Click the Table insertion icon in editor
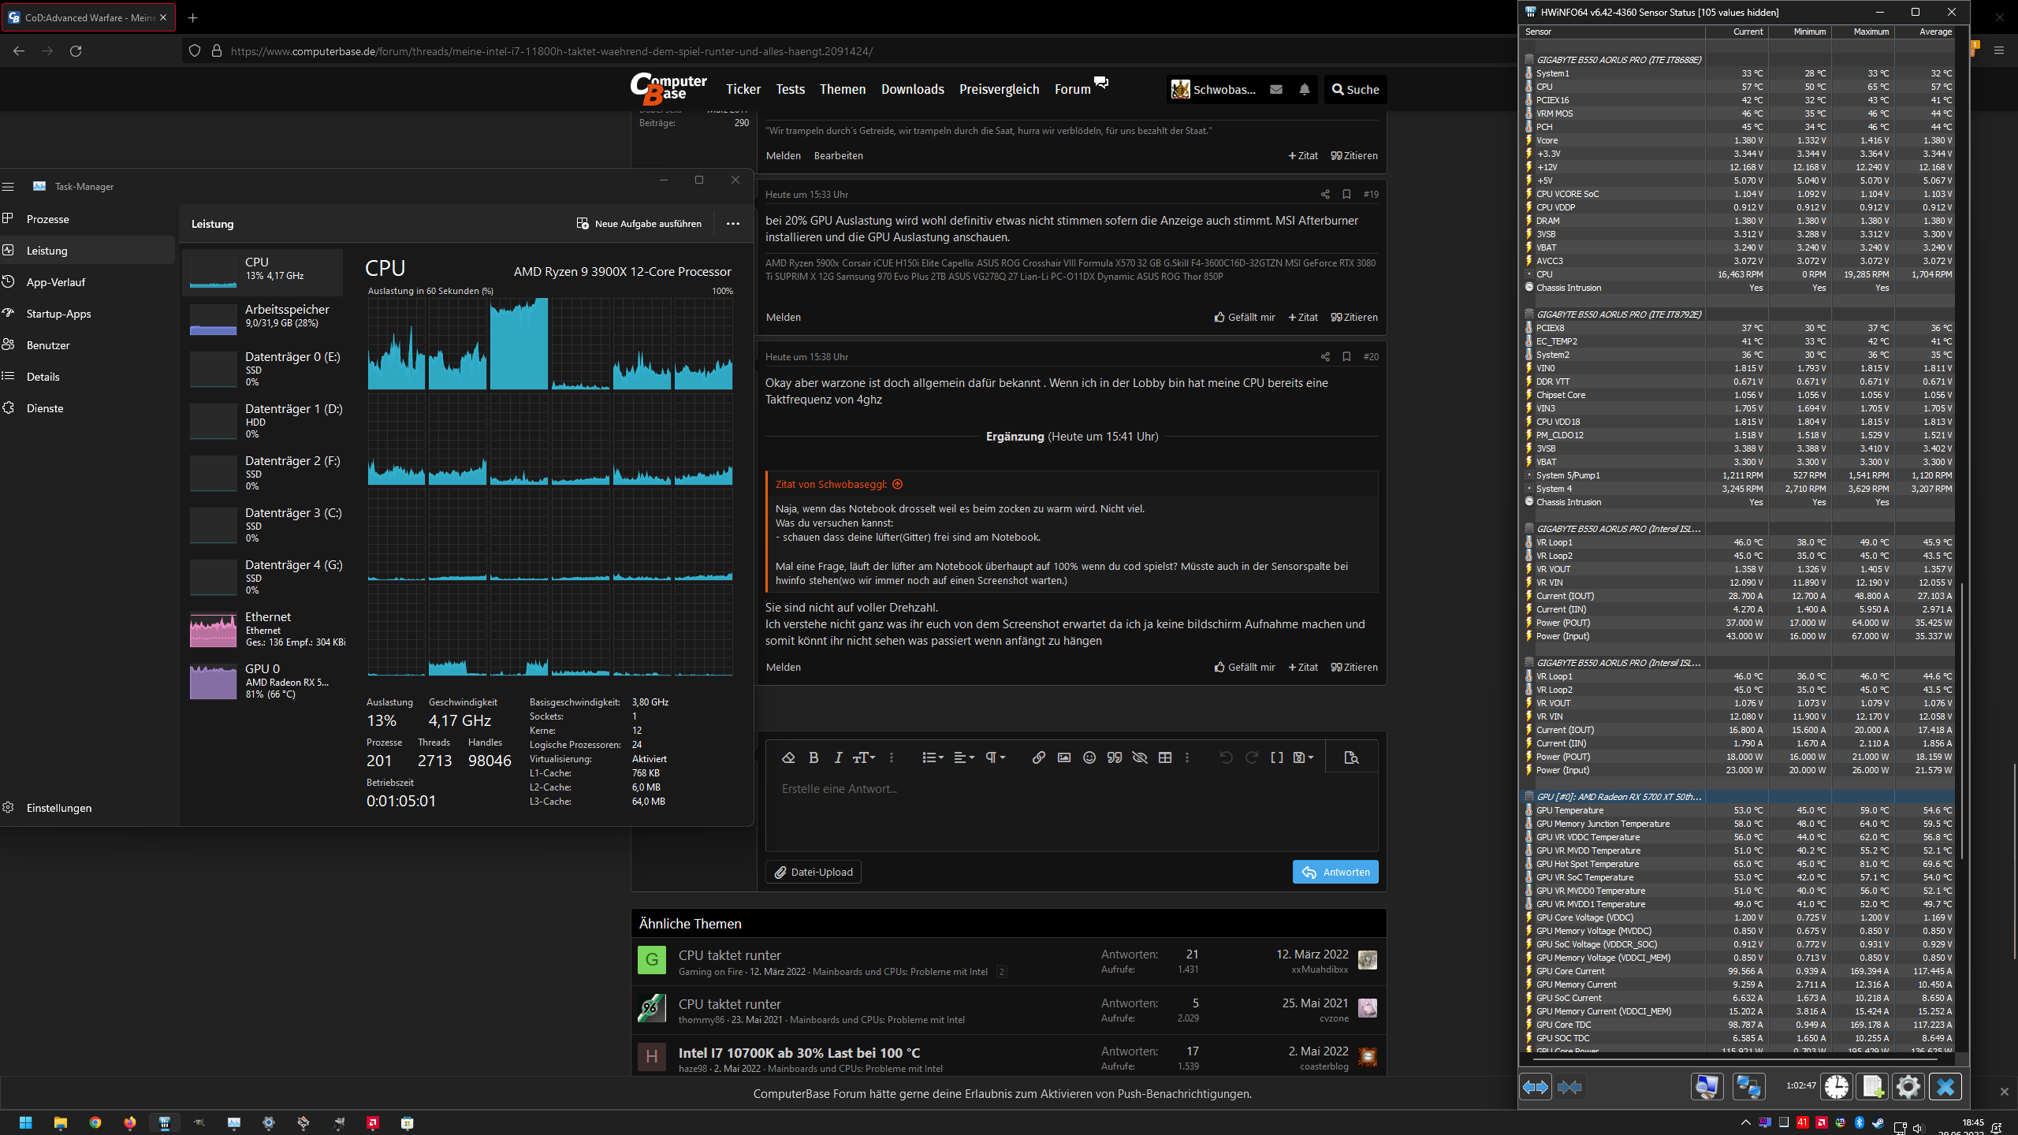The image size is (2018, 1135). click(x=1166, y=757)
